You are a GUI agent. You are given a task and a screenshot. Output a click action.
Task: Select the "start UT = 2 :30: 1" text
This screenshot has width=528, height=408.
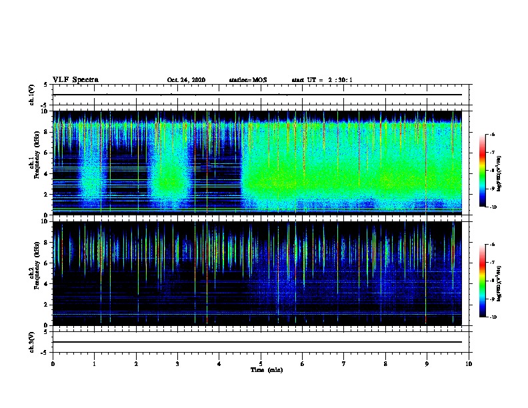click(322, 80)
